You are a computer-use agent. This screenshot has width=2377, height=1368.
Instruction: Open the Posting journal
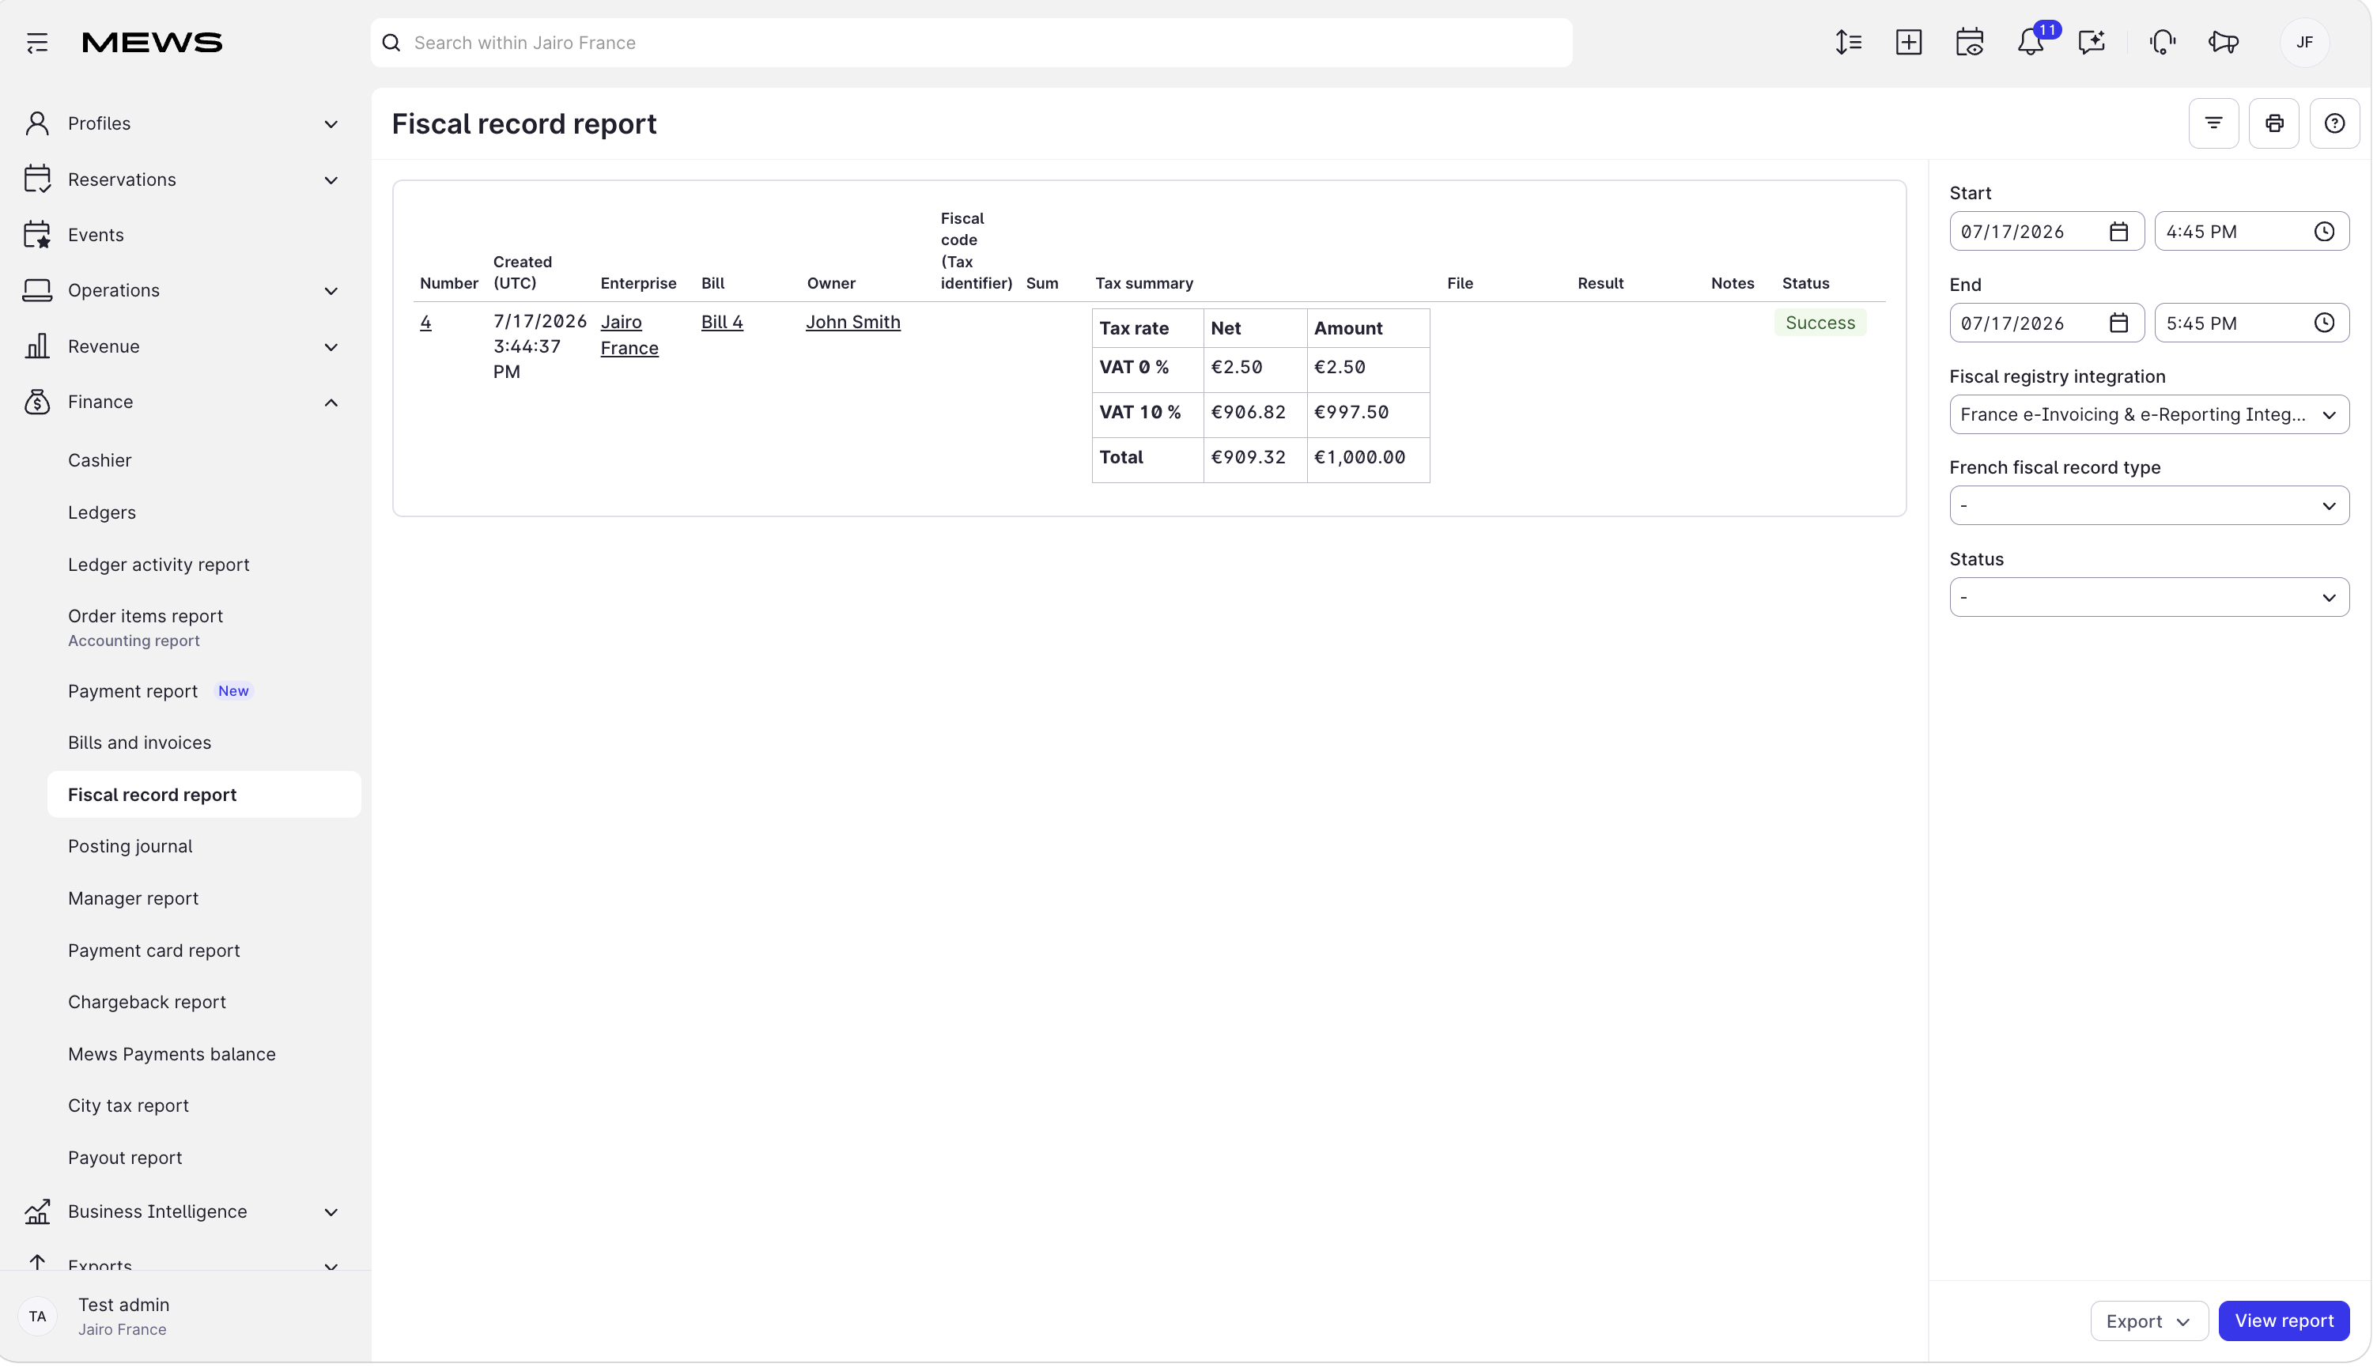tap(130, 848)
